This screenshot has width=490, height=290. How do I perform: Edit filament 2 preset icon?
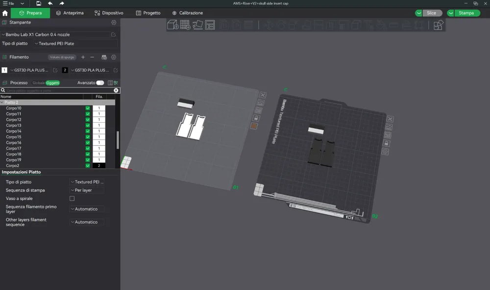click(x=115, y=70)
